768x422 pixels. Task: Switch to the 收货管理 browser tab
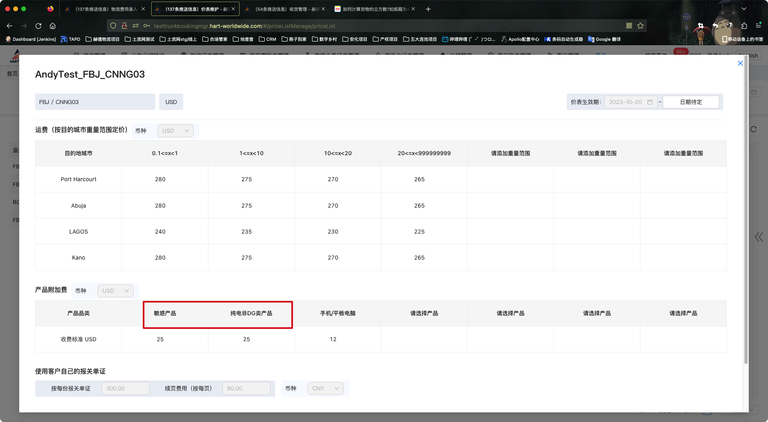286,9
